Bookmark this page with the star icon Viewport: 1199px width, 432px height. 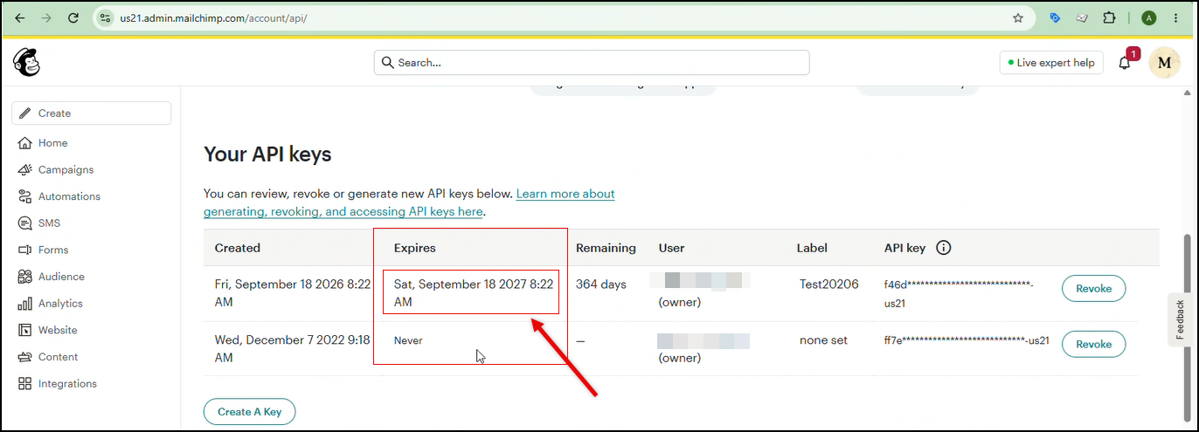point(1018,17)
